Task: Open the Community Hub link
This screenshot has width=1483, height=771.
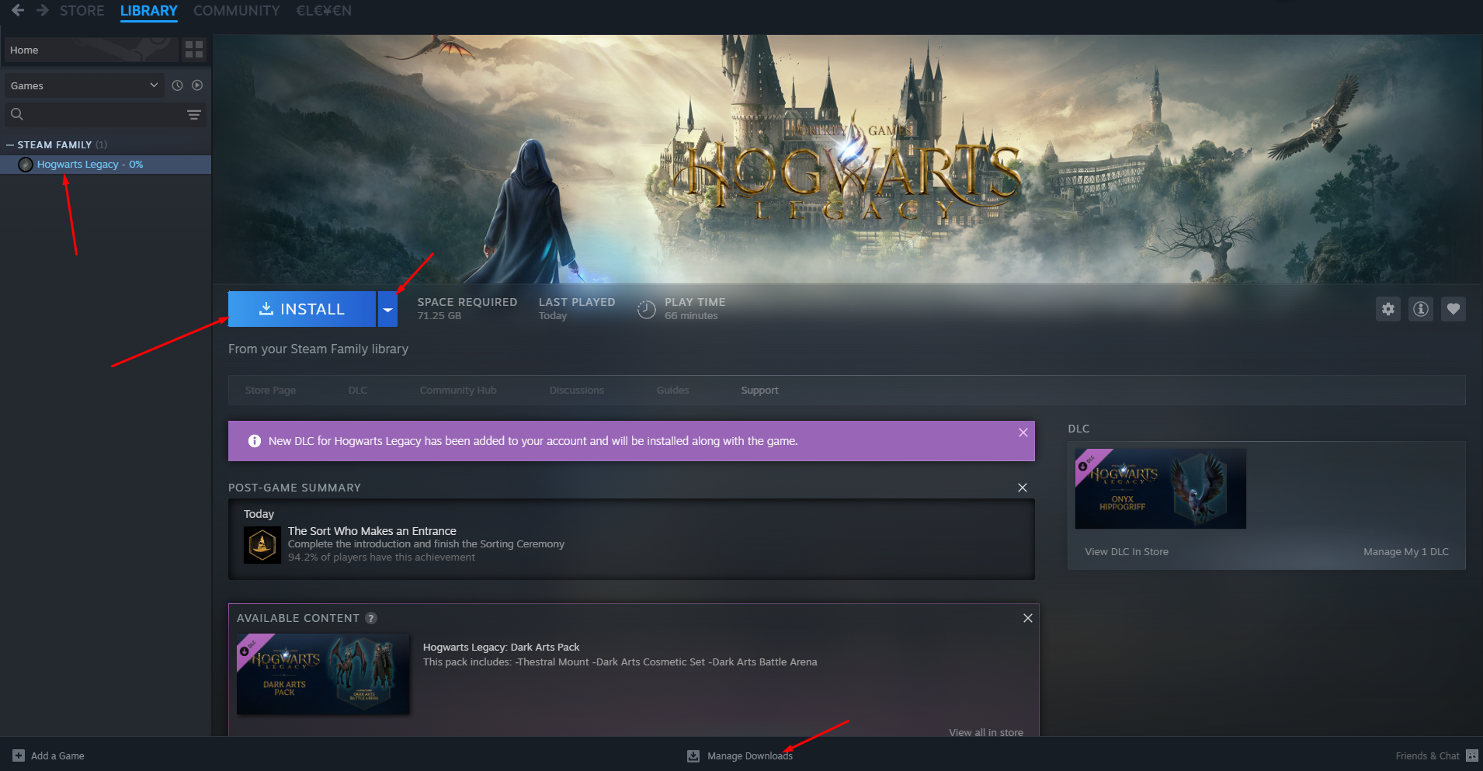Action: (458, 391)
